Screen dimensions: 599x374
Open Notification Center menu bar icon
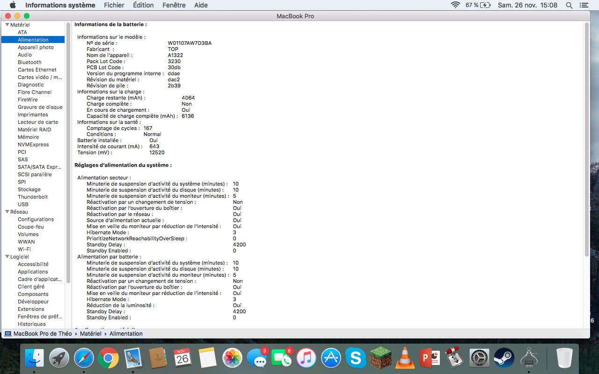coord(583,5)
